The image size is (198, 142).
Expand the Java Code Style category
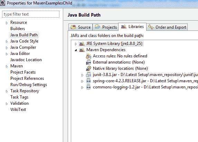pos(7,41)
